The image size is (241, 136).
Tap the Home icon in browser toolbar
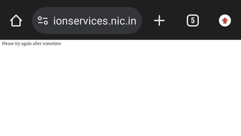click(x=16, y=21)
